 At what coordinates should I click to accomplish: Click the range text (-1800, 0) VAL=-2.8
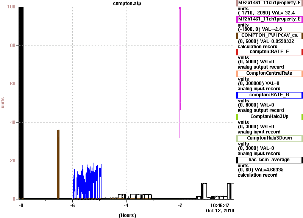[260, 29]
